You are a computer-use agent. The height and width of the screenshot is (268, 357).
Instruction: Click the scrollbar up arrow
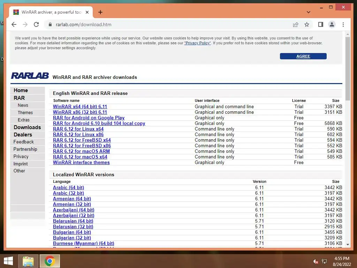coord(348,35)
